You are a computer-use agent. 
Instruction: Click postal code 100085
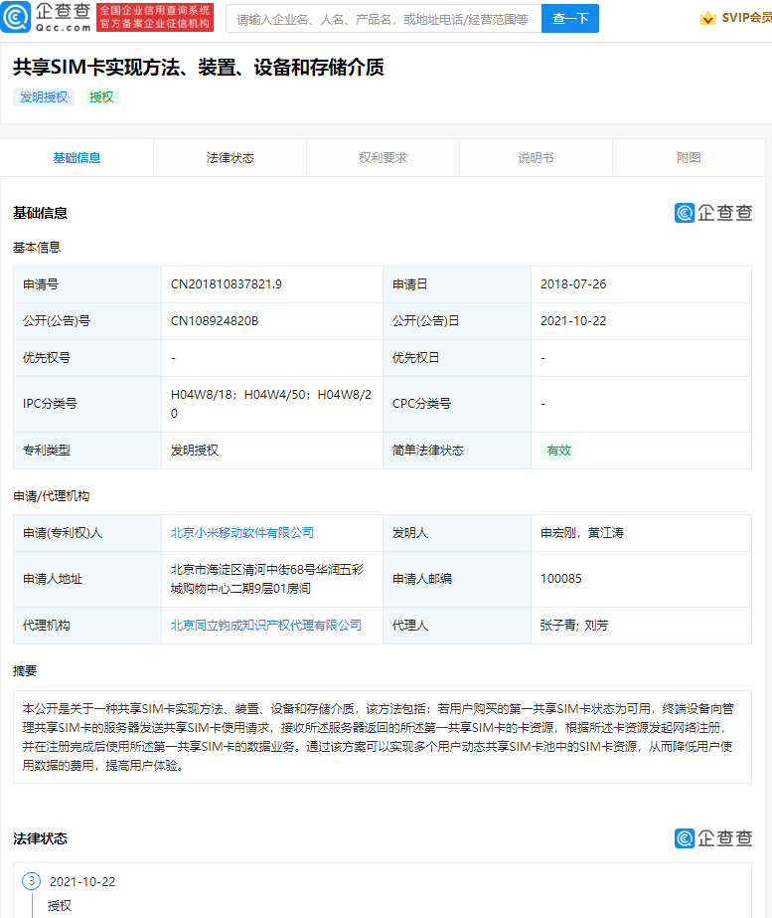click(561, 579)
